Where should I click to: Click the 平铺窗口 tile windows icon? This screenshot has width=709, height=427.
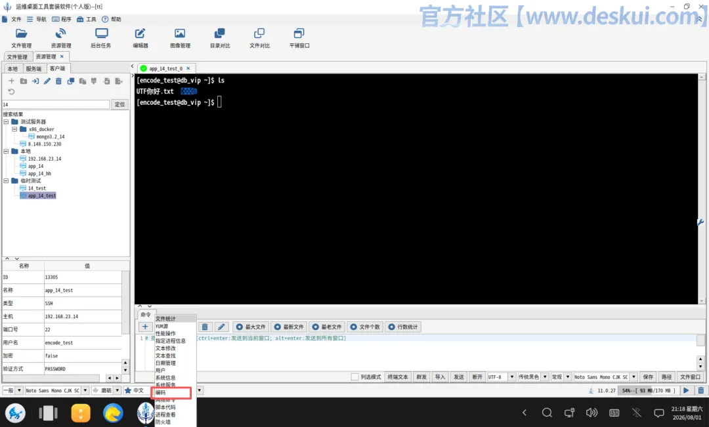(299, 38)
